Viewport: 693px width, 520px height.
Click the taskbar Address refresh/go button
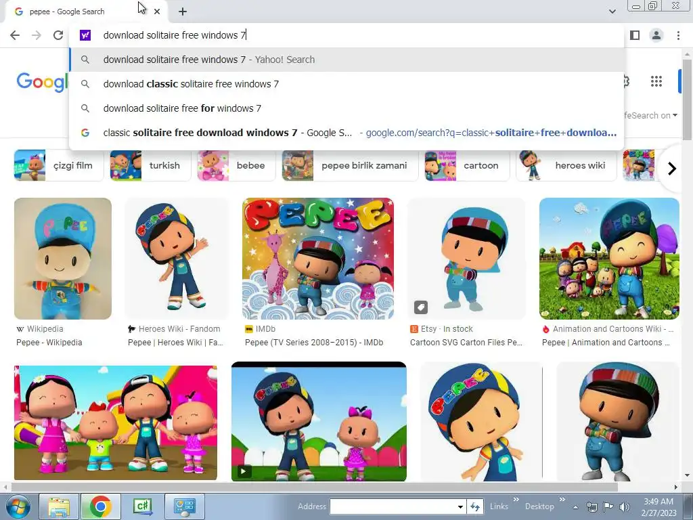pos(474,506)
